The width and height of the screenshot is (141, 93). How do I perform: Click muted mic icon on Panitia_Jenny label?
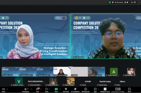3,75
